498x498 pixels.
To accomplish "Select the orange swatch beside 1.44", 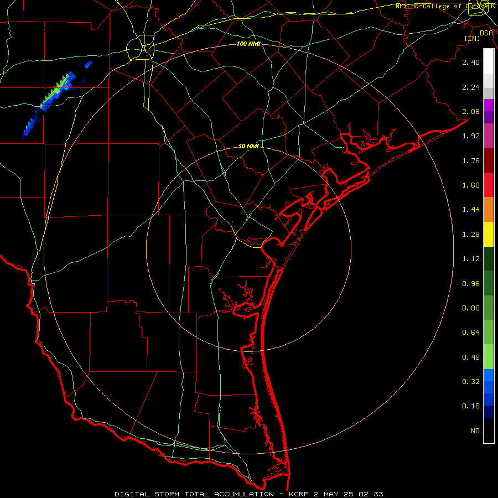I will pyautogui.click(x=489, y=210).
